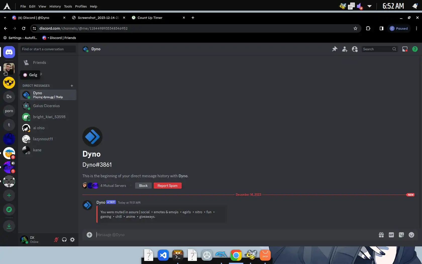422x264 pixels.
Task: Click Find or start a conversation field
Action: coord(48,49)
